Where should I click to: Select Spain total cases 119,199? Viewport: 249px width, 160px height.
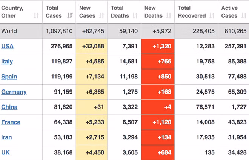click(x=62, y=77)
